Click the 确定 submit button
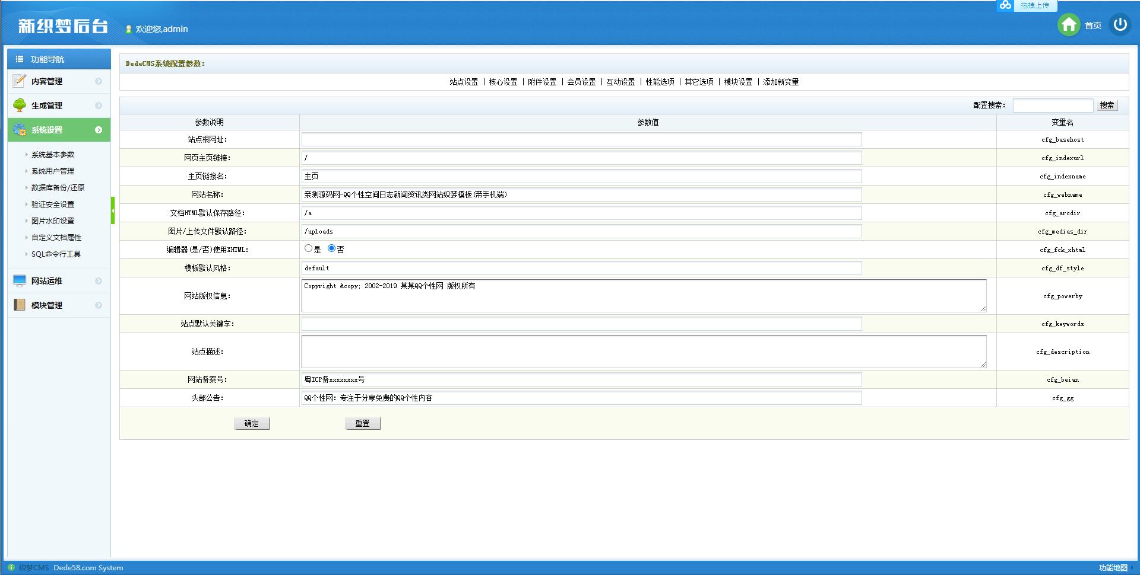1140x575 pixels. pos(252,423)
